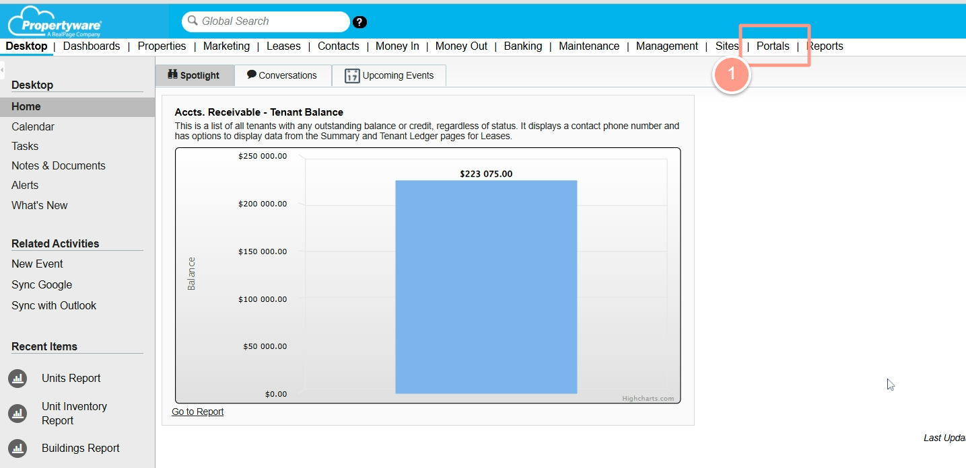Open Buildings Report recent item

click(x=81, y=448)
